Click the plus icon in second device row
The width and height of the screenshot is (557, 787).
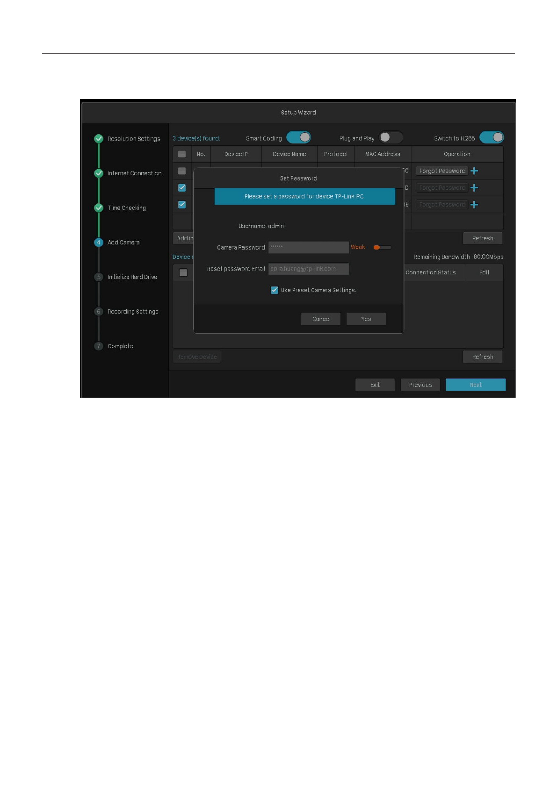(474, 188)
